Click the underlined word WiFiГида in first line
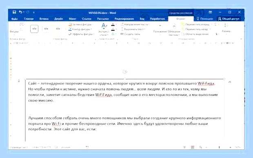 point(206,83)
